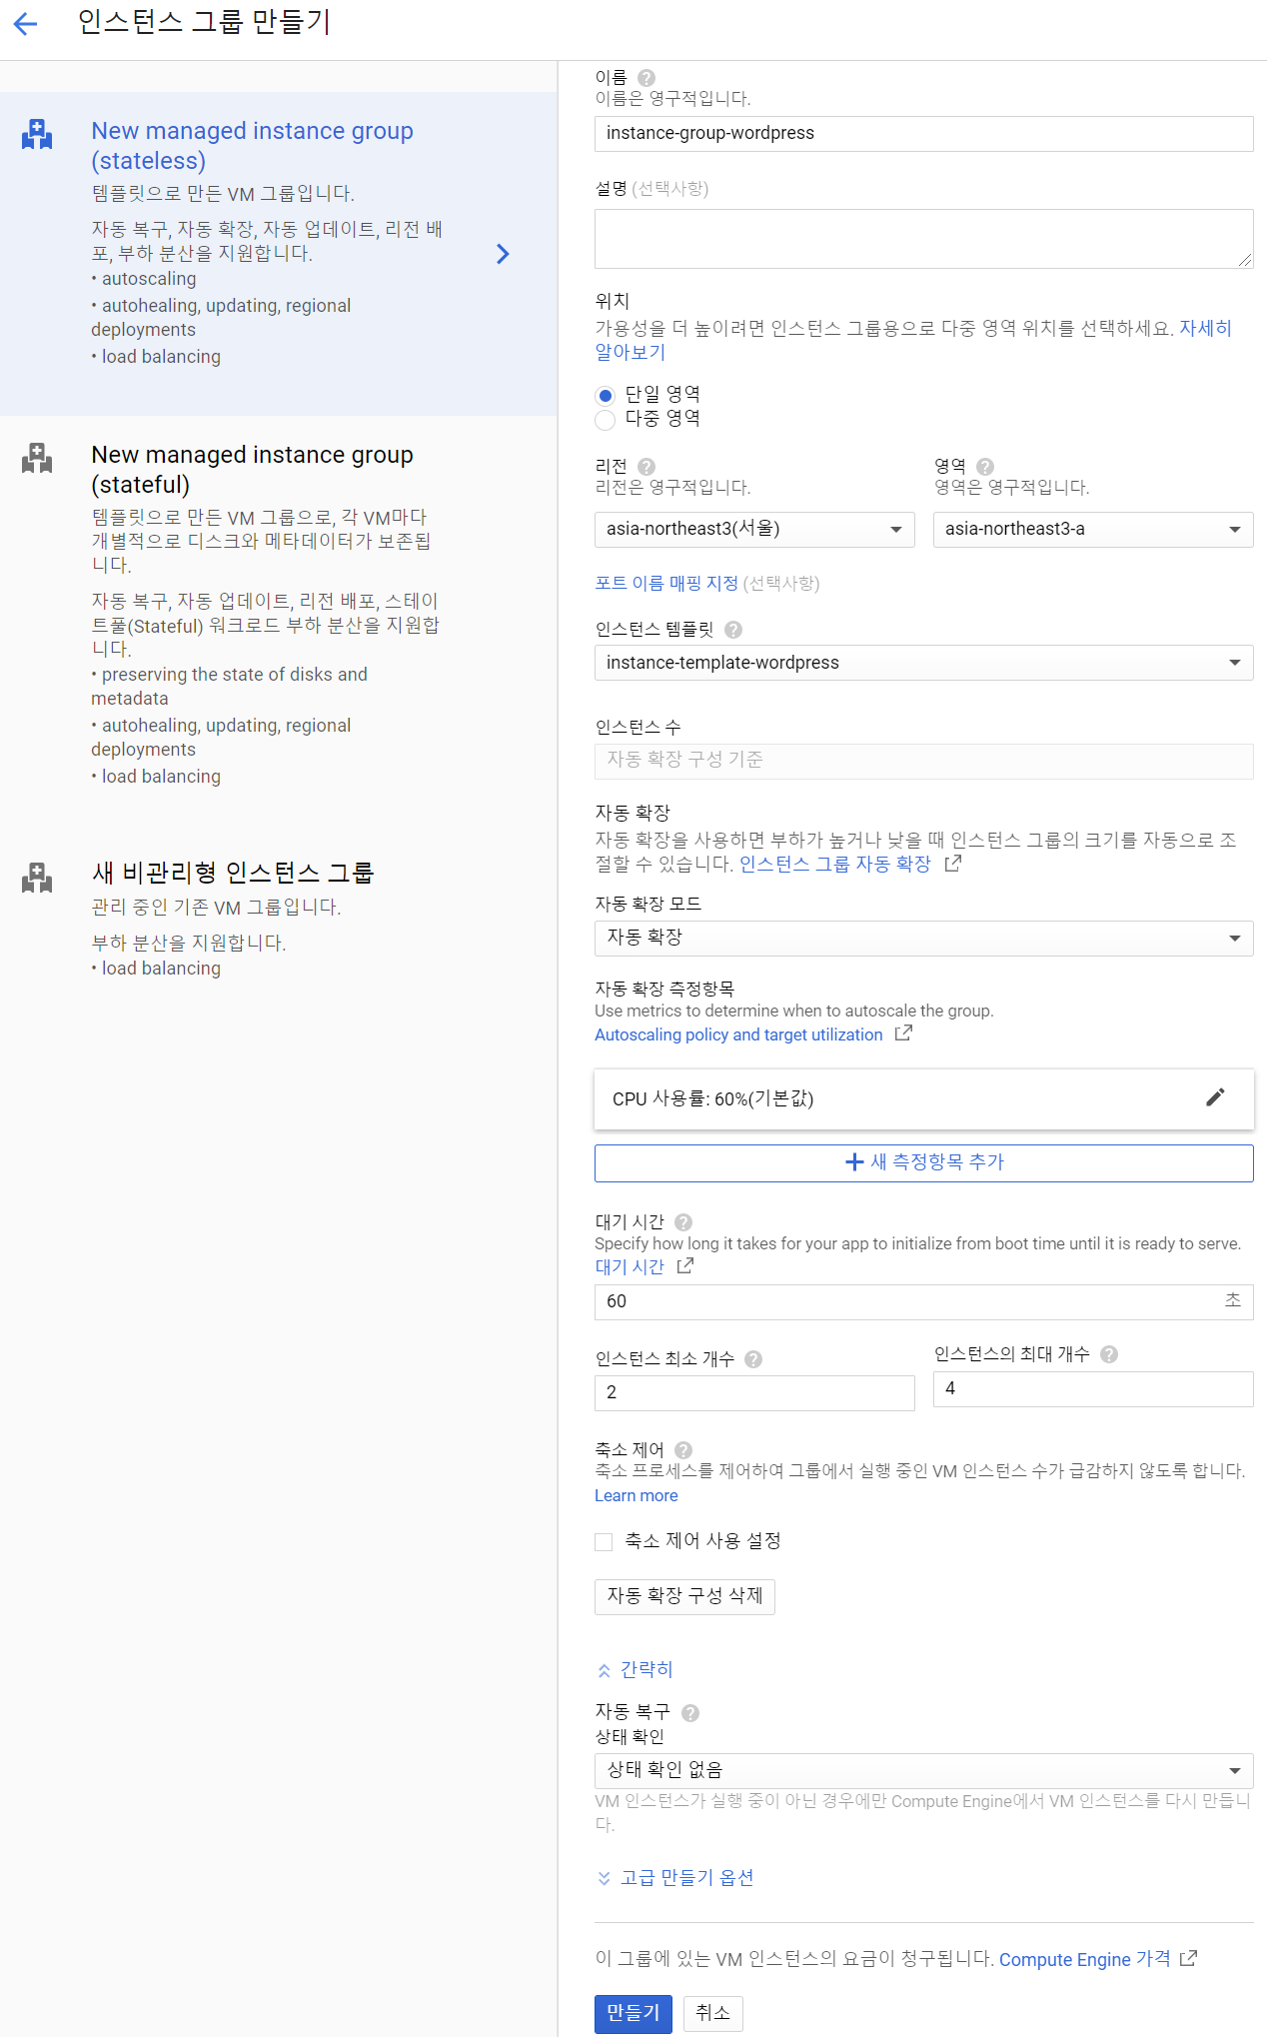This screenshot has width=1279, height=2037.
Task: Click the 새 비관리형 인스턴스 그룹 icon
Action: (37, 877)
